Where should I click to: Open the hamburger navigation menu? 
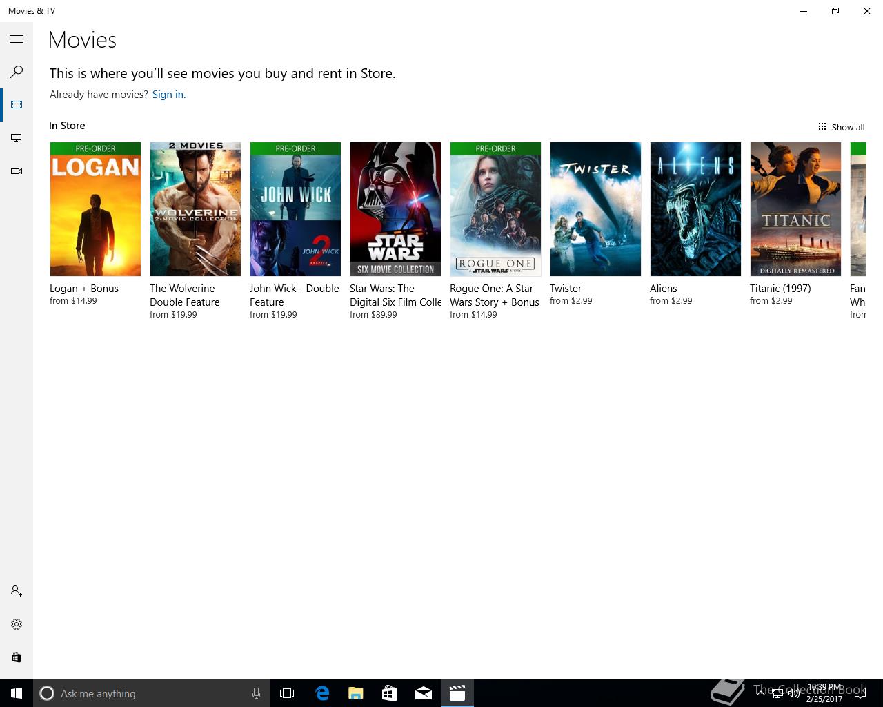point(17,39)
